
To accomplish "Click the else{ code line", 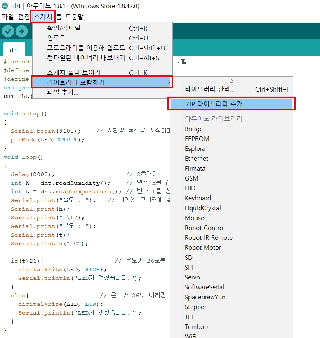I will pos(20,296).
